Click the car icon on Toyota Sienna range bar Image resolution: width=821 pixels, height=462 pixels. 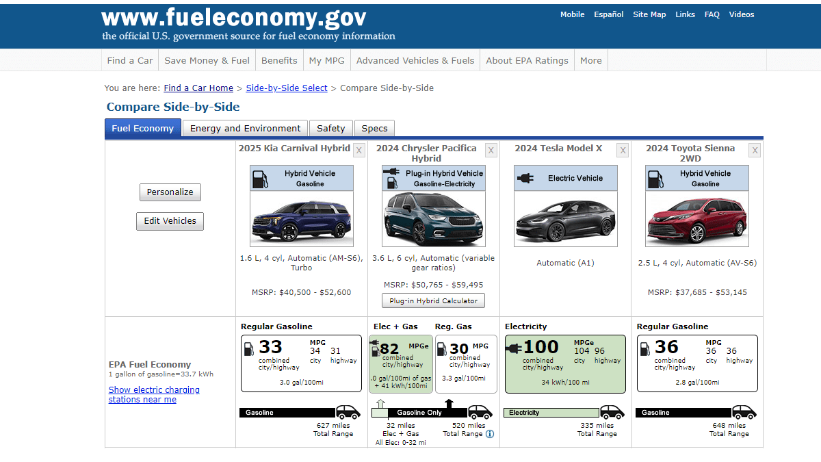point(744,412)
